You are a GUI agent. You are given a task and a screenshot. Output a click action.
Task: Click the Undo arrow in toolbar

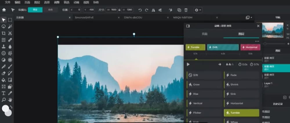tap(140, 10)
